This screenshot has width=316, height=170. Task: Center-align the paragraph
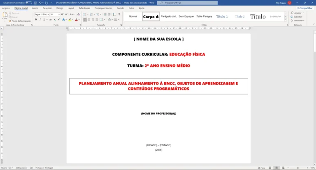point(89,20)
